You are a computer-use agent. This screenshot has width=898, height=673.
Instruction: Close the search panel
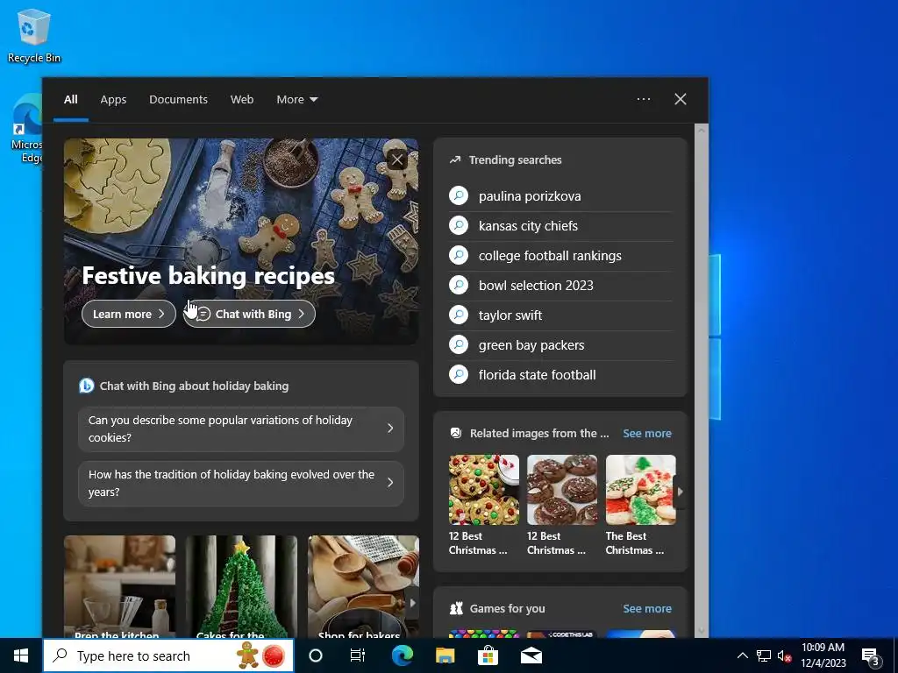(681, 99)
